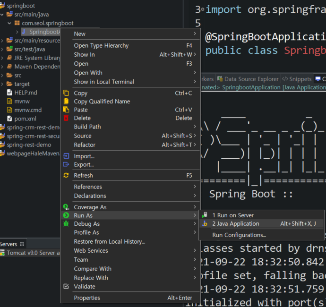Open the Web Services submenu
Viewport: 326px width, 307px height.
pyautogui.click(x=130, y=250)
